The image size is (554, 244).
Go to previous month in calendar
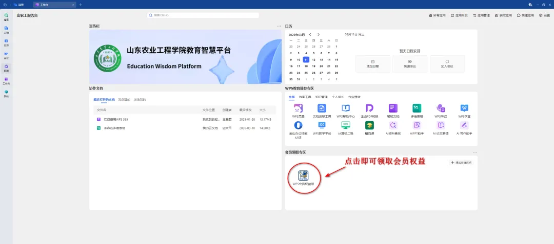[310, 34]
